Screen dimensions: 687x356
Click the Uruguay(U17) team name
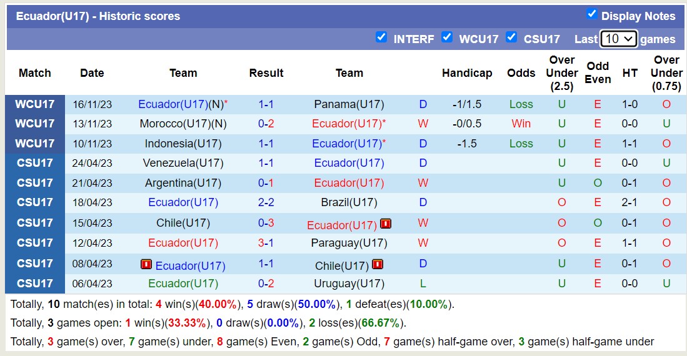pos(349,284)
